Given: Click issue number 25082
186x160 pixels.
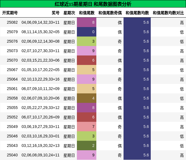Looking at the screenshot, I should (12, 22).
